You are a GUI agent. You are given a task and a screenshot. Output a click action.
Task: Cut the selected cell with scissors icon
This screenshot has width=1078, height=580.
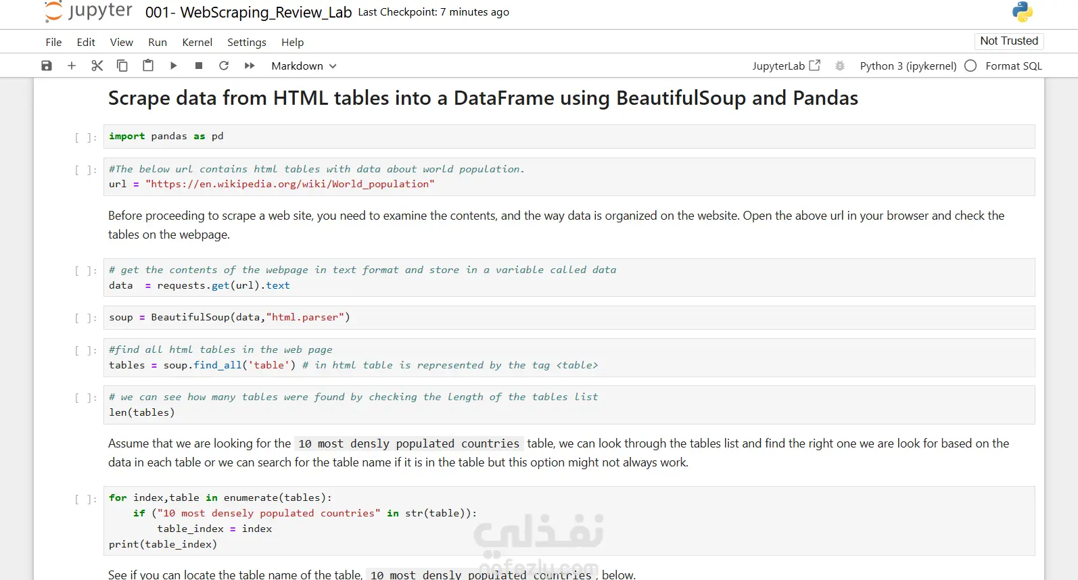tap(97, 66)
